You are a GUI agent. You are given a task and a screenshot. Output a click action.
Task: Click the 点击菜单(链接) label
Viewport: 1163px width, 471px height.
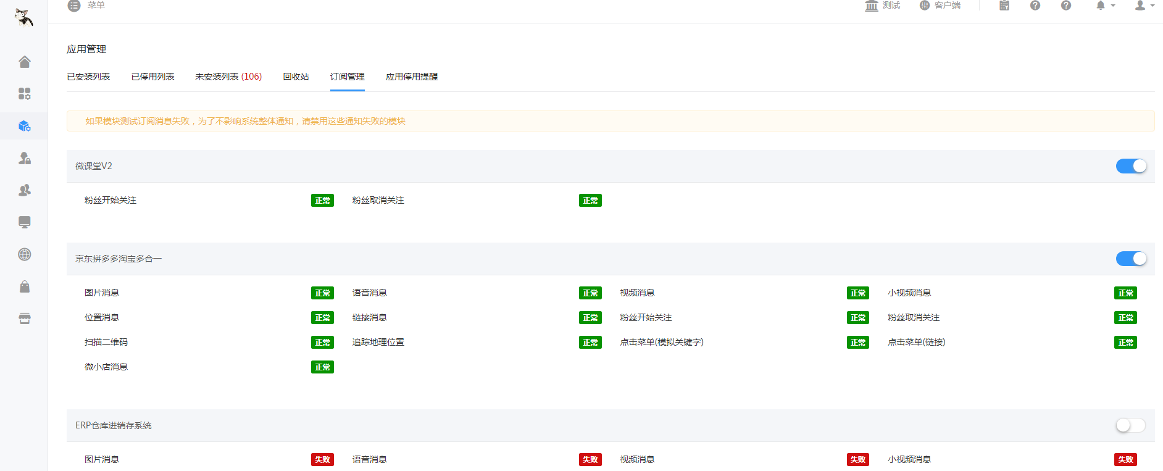click(x=917, y=342)
